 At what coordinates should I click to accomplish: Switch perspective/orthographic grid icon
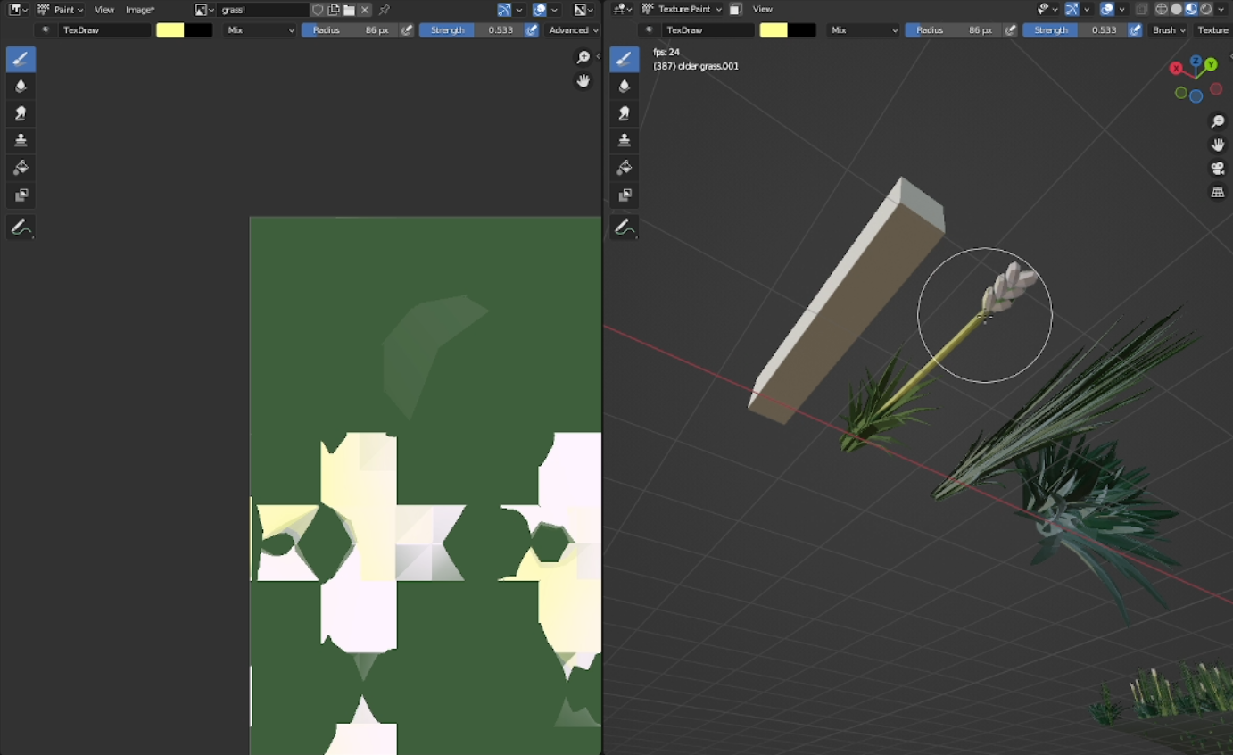(1218, 192)
